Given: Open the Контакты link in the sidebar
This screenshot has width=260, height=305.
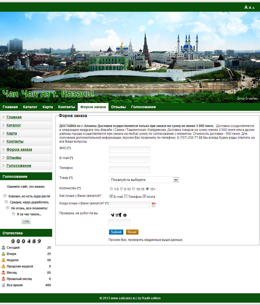Looking at the screenshot, I should click(x=15, y=141).
